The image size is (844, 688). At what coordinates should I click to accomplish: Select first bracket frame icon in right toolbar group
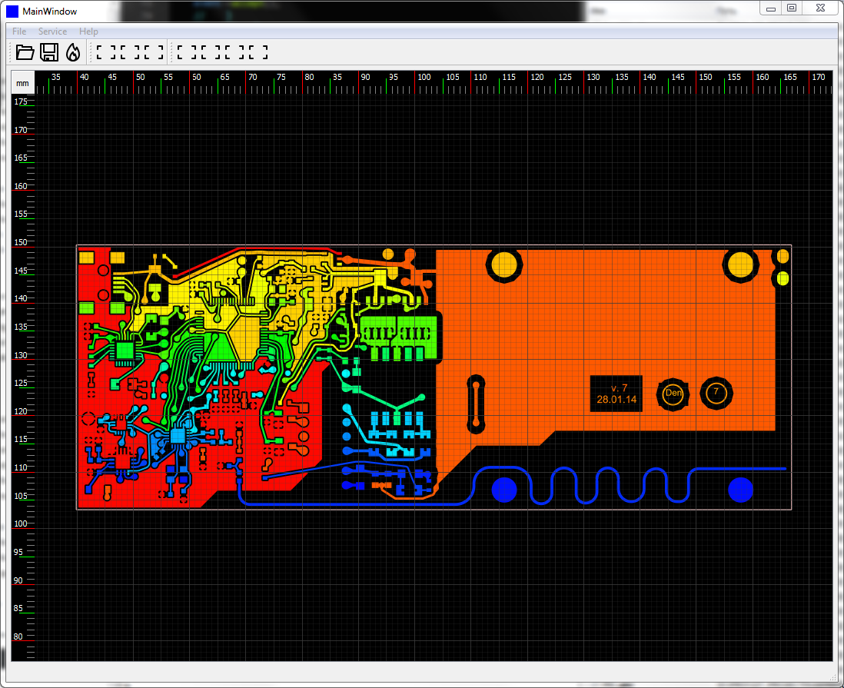click(188, 52)
